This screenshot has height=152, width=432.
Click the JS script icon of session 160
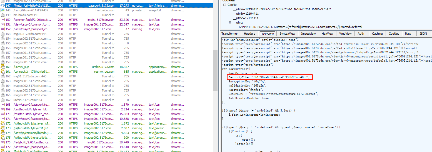click(x=3, y=67)
